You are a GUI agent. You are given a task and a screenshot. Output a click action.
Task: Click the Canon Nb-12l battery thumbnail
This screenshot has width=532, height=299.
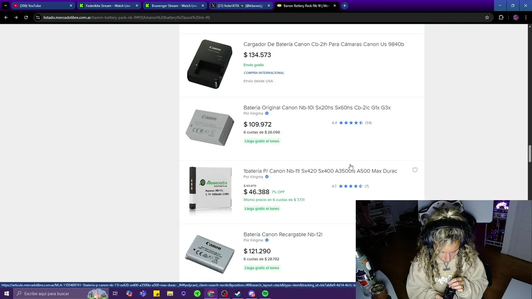[210, 253]
